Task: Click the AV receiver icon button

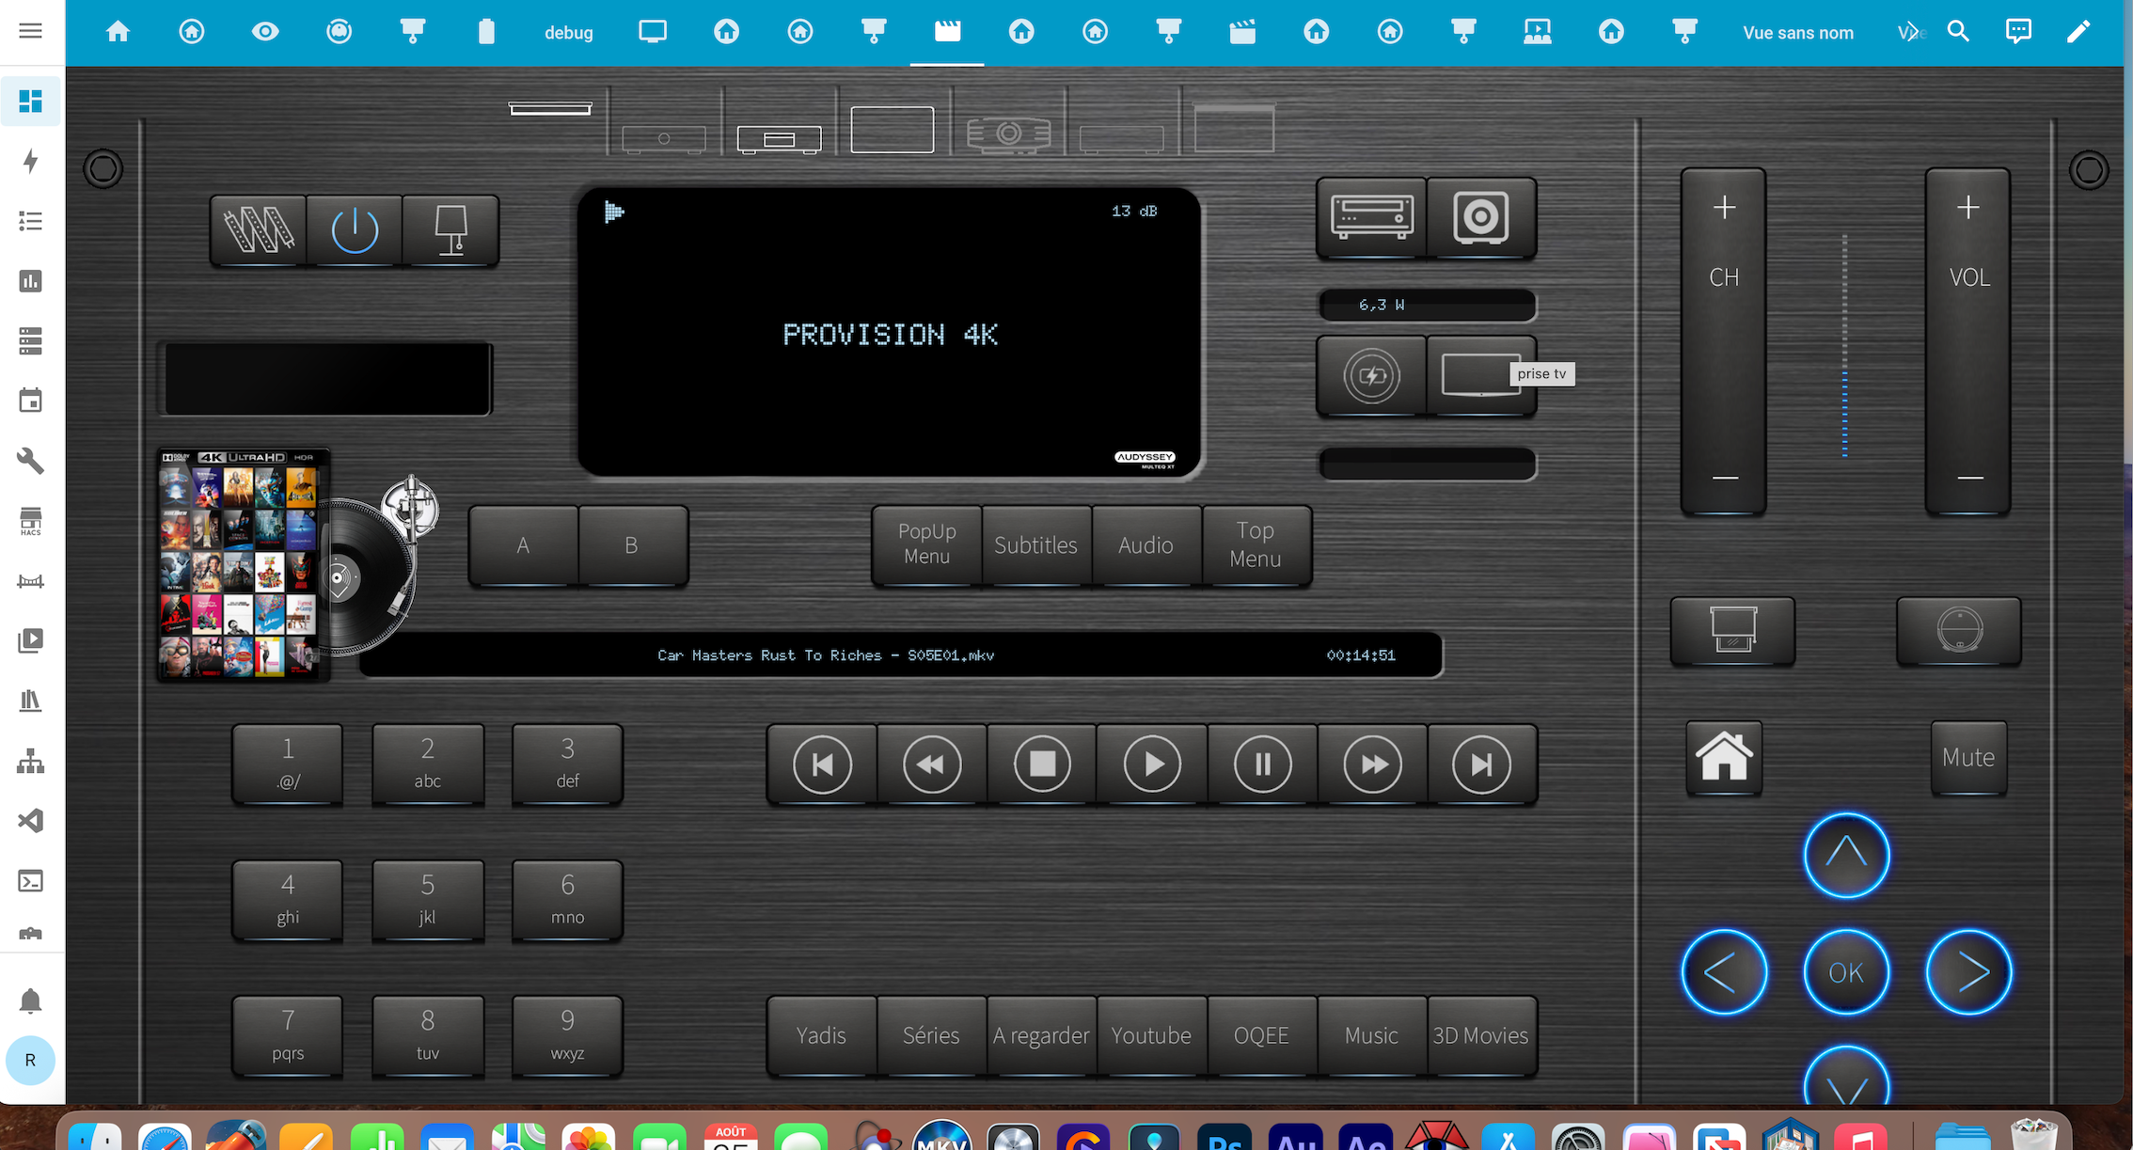Action: tap(1372, 217)
